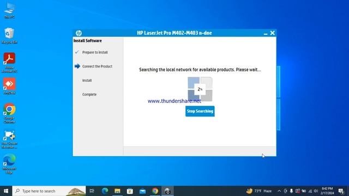349x196 pixels.
Task: Launch Microsoft Edge from the taskbar
Action: click(105, 191)
